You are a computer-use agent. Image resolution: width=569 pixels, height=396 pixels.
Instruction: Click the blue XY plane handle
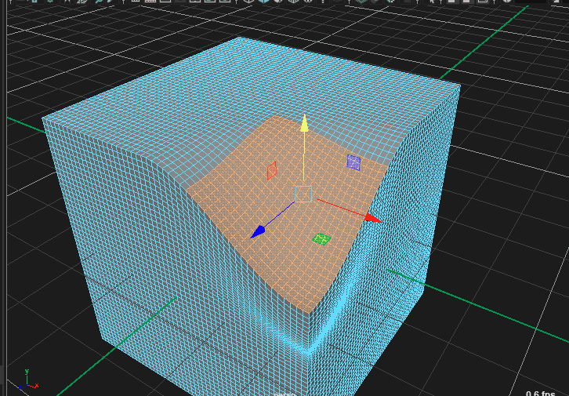(353, 162)
